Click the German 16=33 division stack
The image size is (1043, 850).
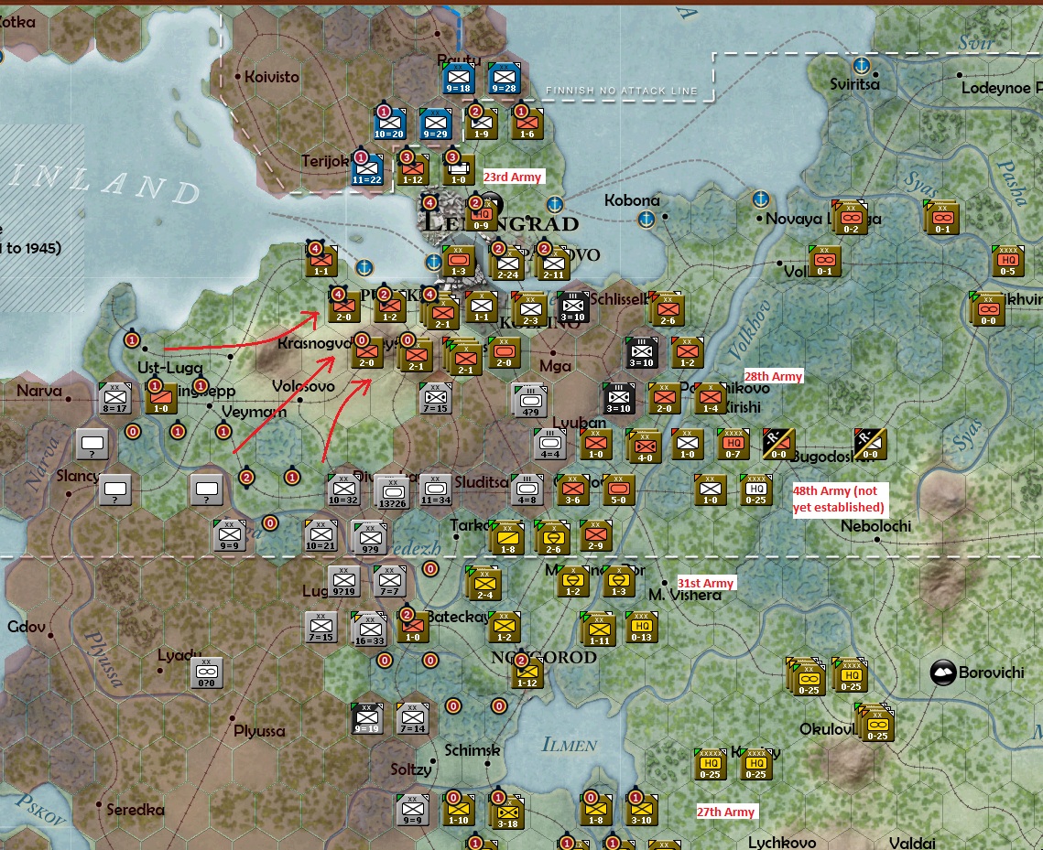pos(370,629)
